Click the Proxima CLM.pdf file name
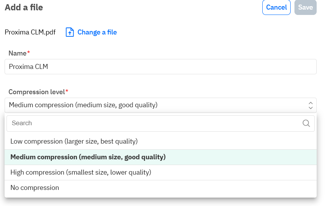This screenshot has height=206, width=327. coord(30,32)
